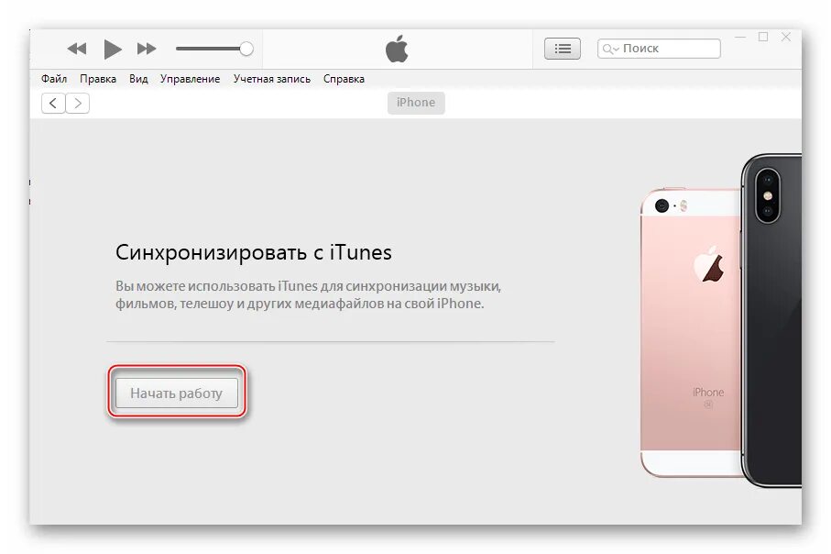Open the Управление menu
Screen dimensions: 831x554
click(x=191, y=79)
